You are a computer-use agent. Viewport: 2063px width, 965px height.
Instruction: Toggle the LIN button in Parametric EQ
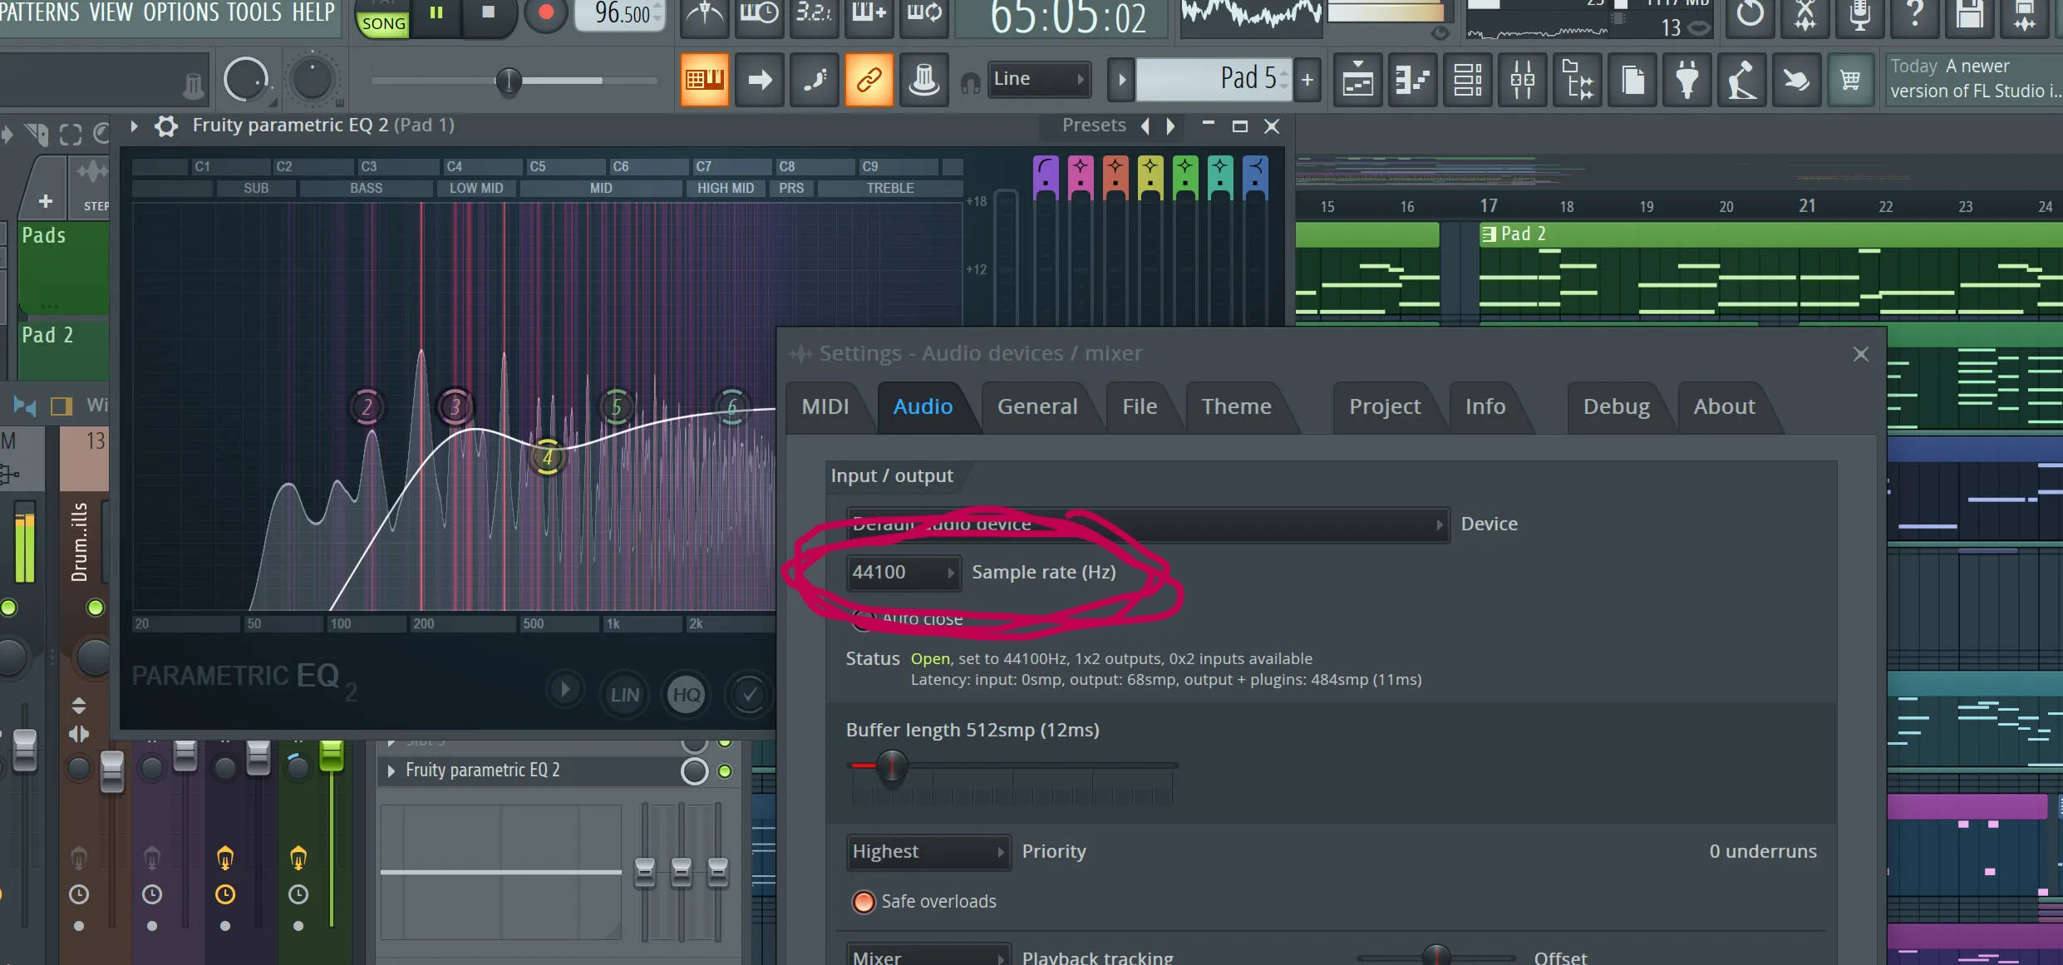coord(625,694)
